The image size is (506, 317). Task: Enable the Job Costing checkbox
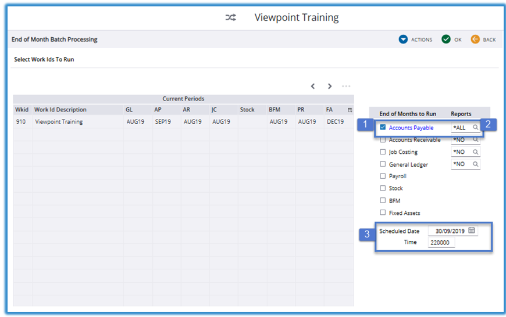point(383,152)
